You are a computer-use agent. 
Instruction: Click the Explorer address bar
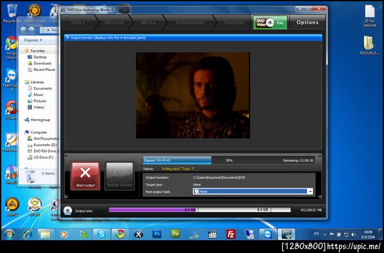coord(49,30)
